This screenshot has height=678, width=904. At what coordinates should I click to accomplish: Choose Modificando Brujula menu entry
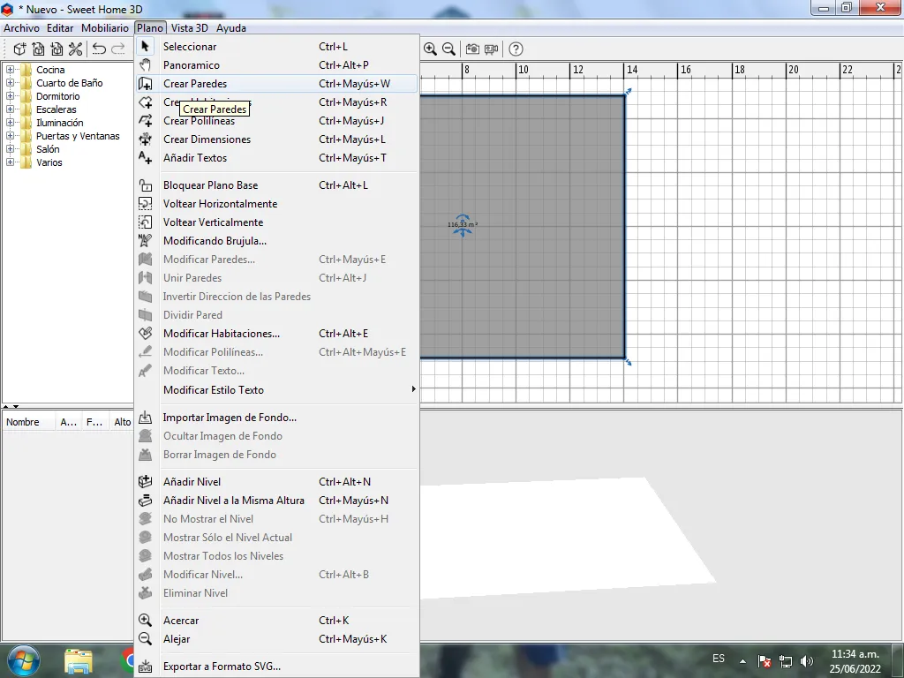[x=276, y=240]
